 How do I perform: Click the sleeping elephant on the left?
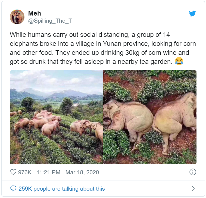tap(128, 121)
